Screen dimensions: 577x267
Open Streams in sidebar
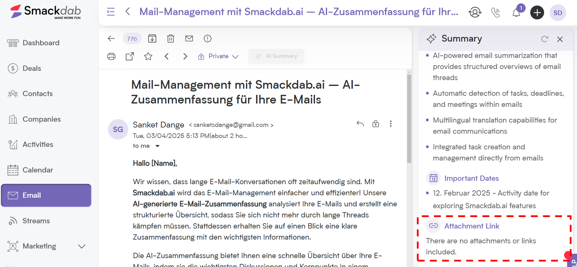[36, 221]
